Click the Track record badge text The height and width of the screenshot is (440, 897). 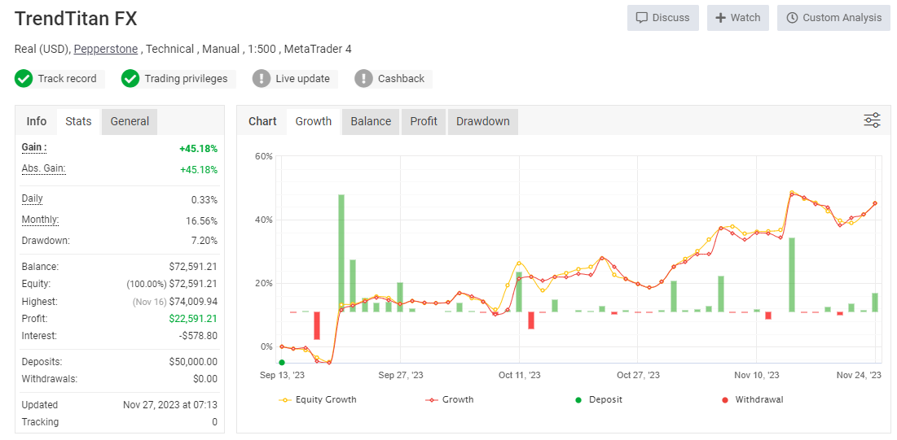point(67,79)
